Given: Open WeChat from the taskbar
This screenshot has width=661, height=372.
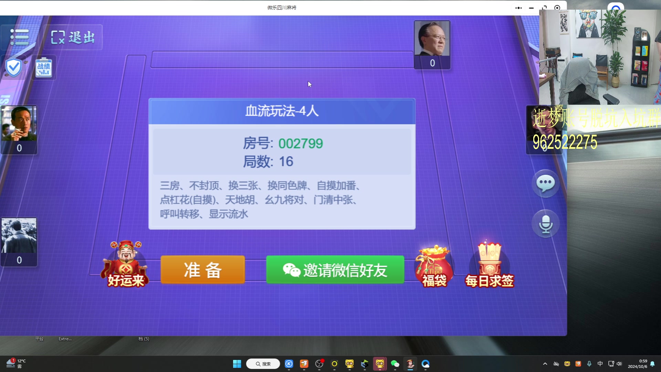Looking at the screenshot, I should point(395,364).
